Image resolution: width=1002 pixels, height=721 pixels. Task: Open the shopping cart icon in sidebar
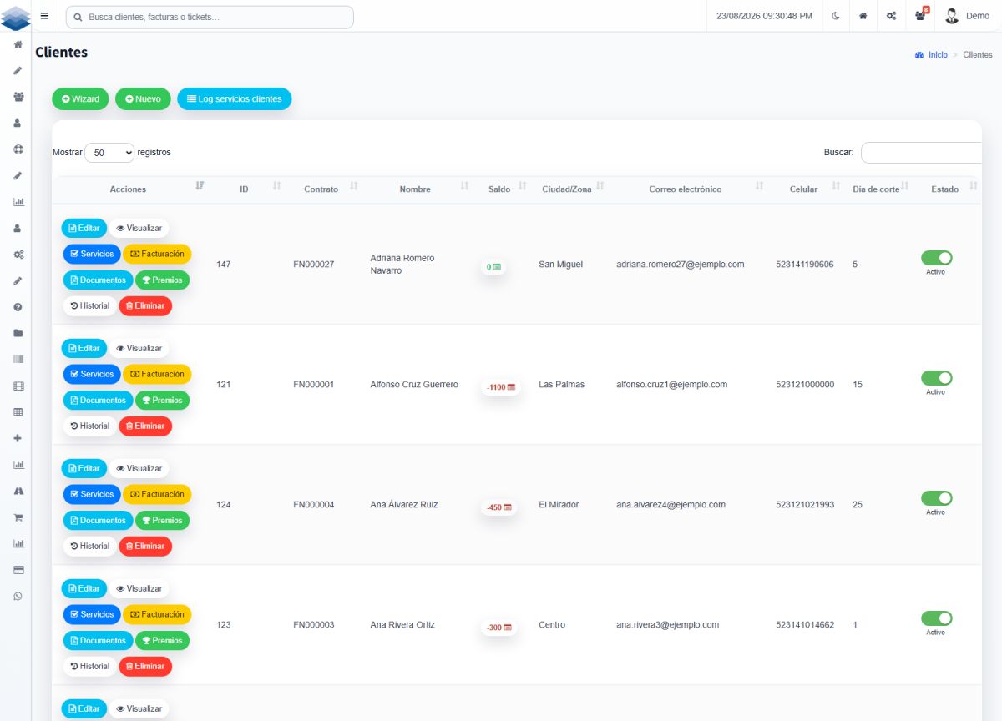(18, 517)
